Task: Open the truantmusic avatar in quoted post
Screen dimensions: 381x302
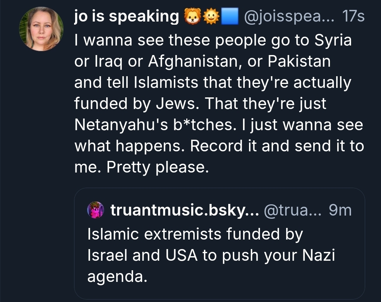Action: pyautogui.click(x=95, y=211)
